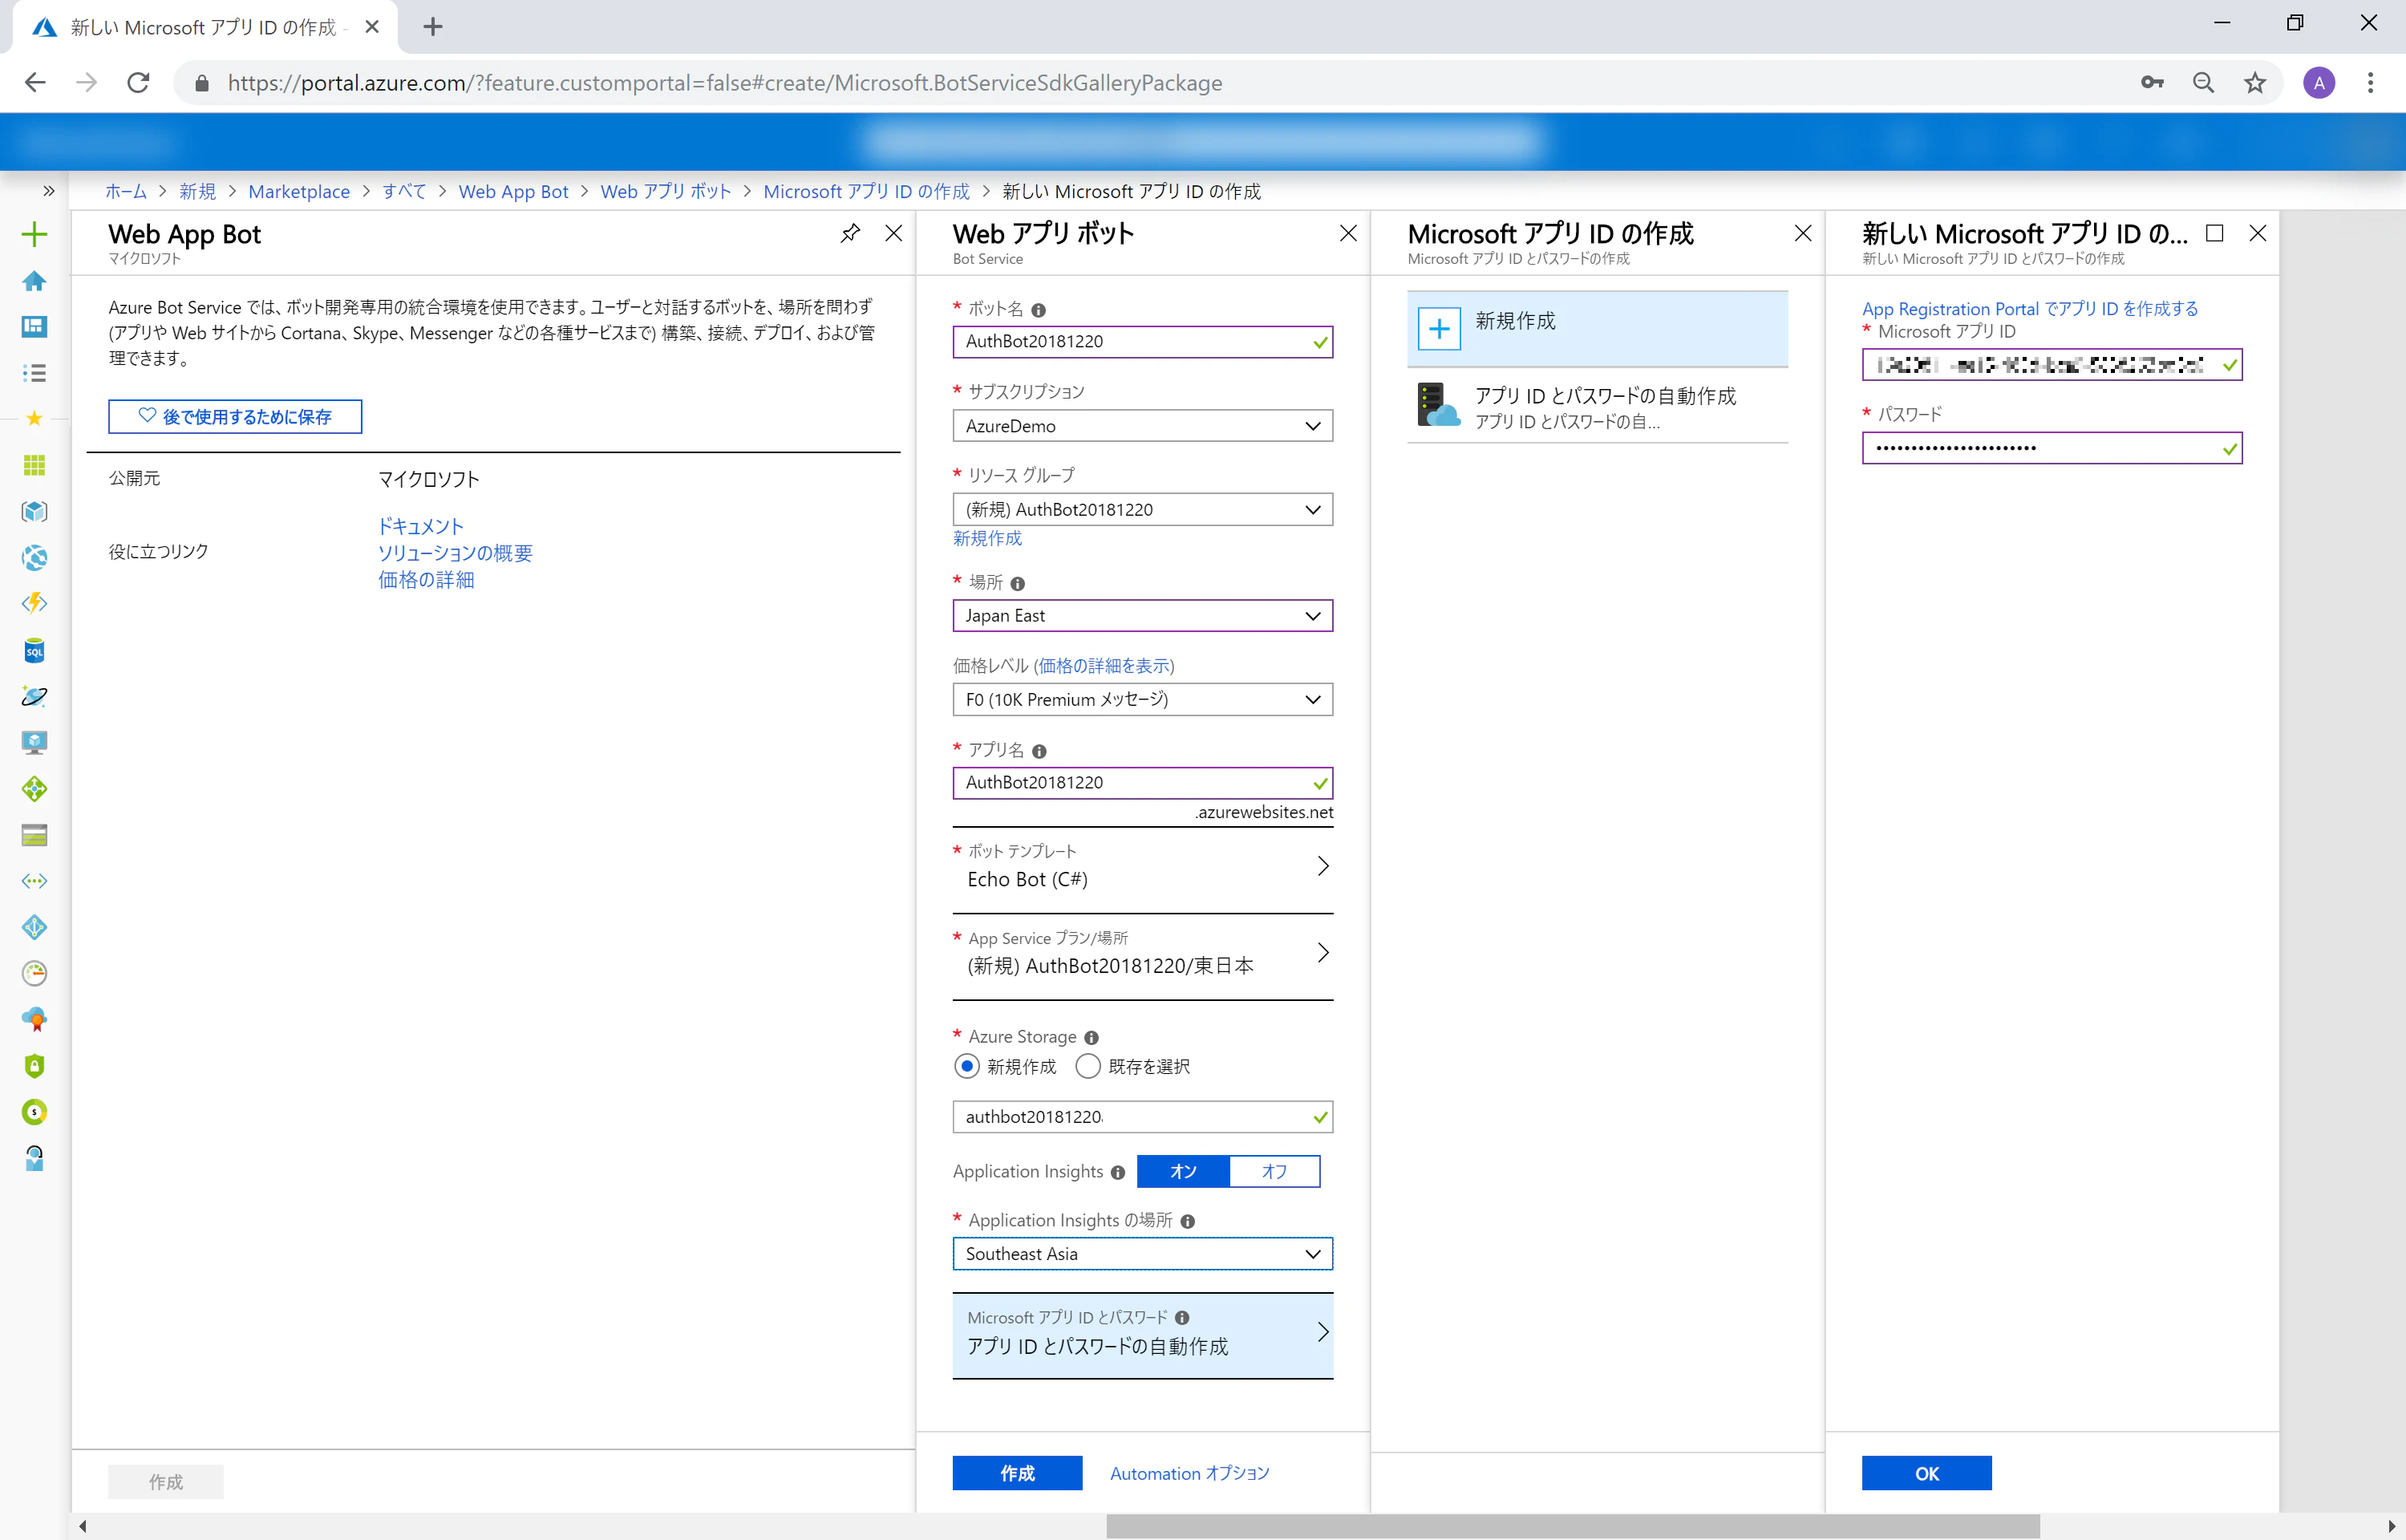The width and height of the screenshot is (2406, 1540).
Task: Open the Function App lightning icon
Action: 34,604
